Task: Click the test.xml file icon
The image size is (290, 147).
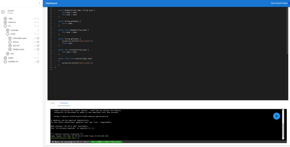Action: tap(10, 45)
